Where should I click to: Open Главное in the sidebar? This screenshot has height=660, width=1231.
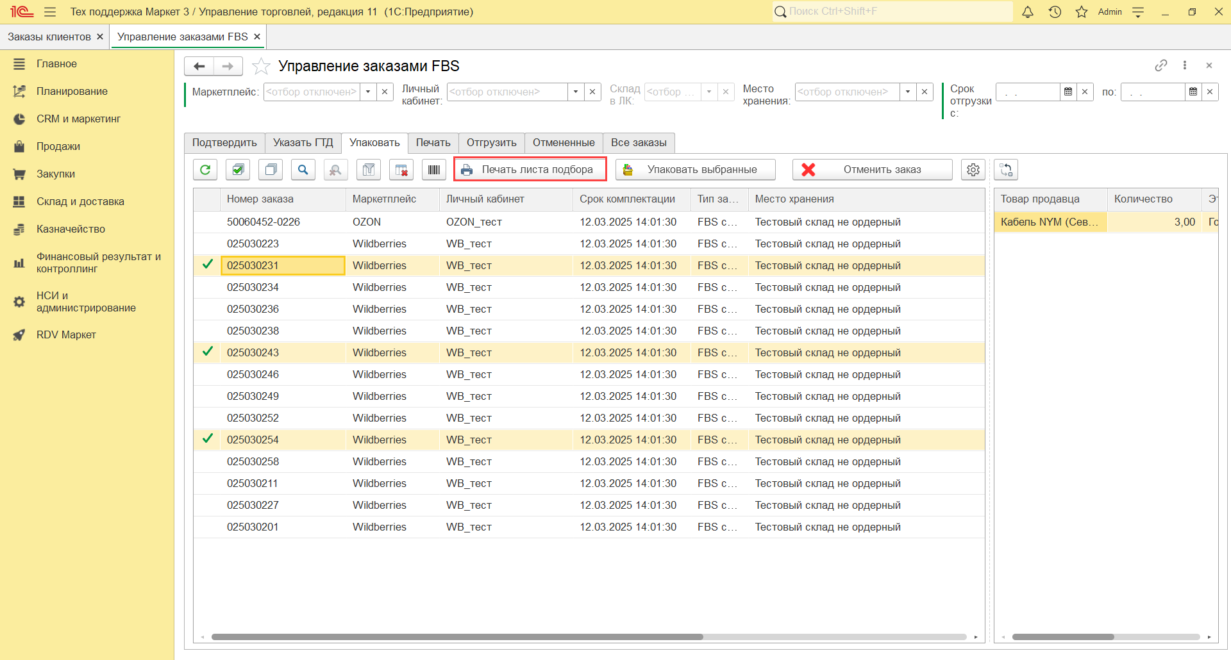(x=56, y=63)
